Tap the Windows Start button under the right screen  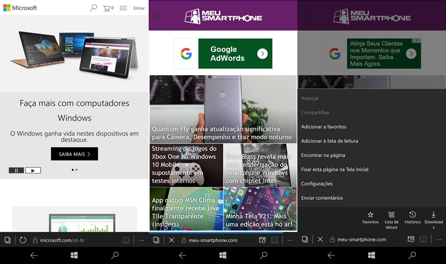pos(371,255)
